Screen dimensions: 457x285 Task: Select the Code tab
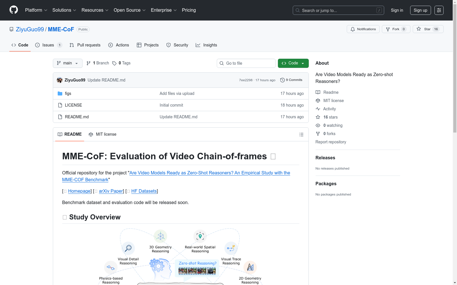click(20, 45)
